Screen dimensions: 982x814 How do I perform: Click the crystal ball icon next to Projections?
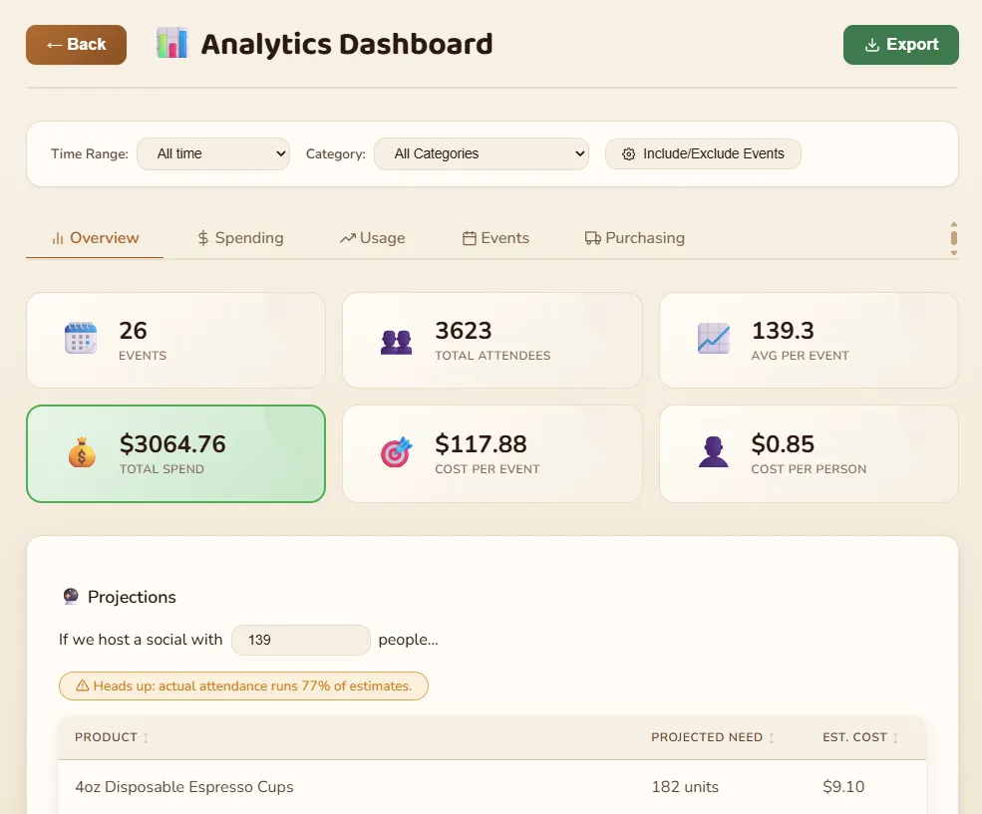coord(71,596)
